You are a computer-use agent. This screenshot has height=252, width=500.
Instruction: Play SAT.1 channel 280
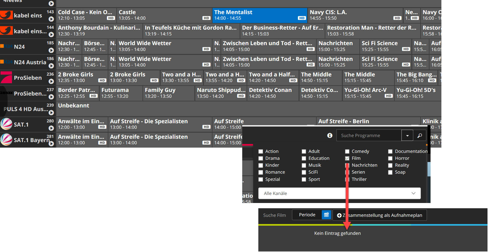click(x=51, y=128)
